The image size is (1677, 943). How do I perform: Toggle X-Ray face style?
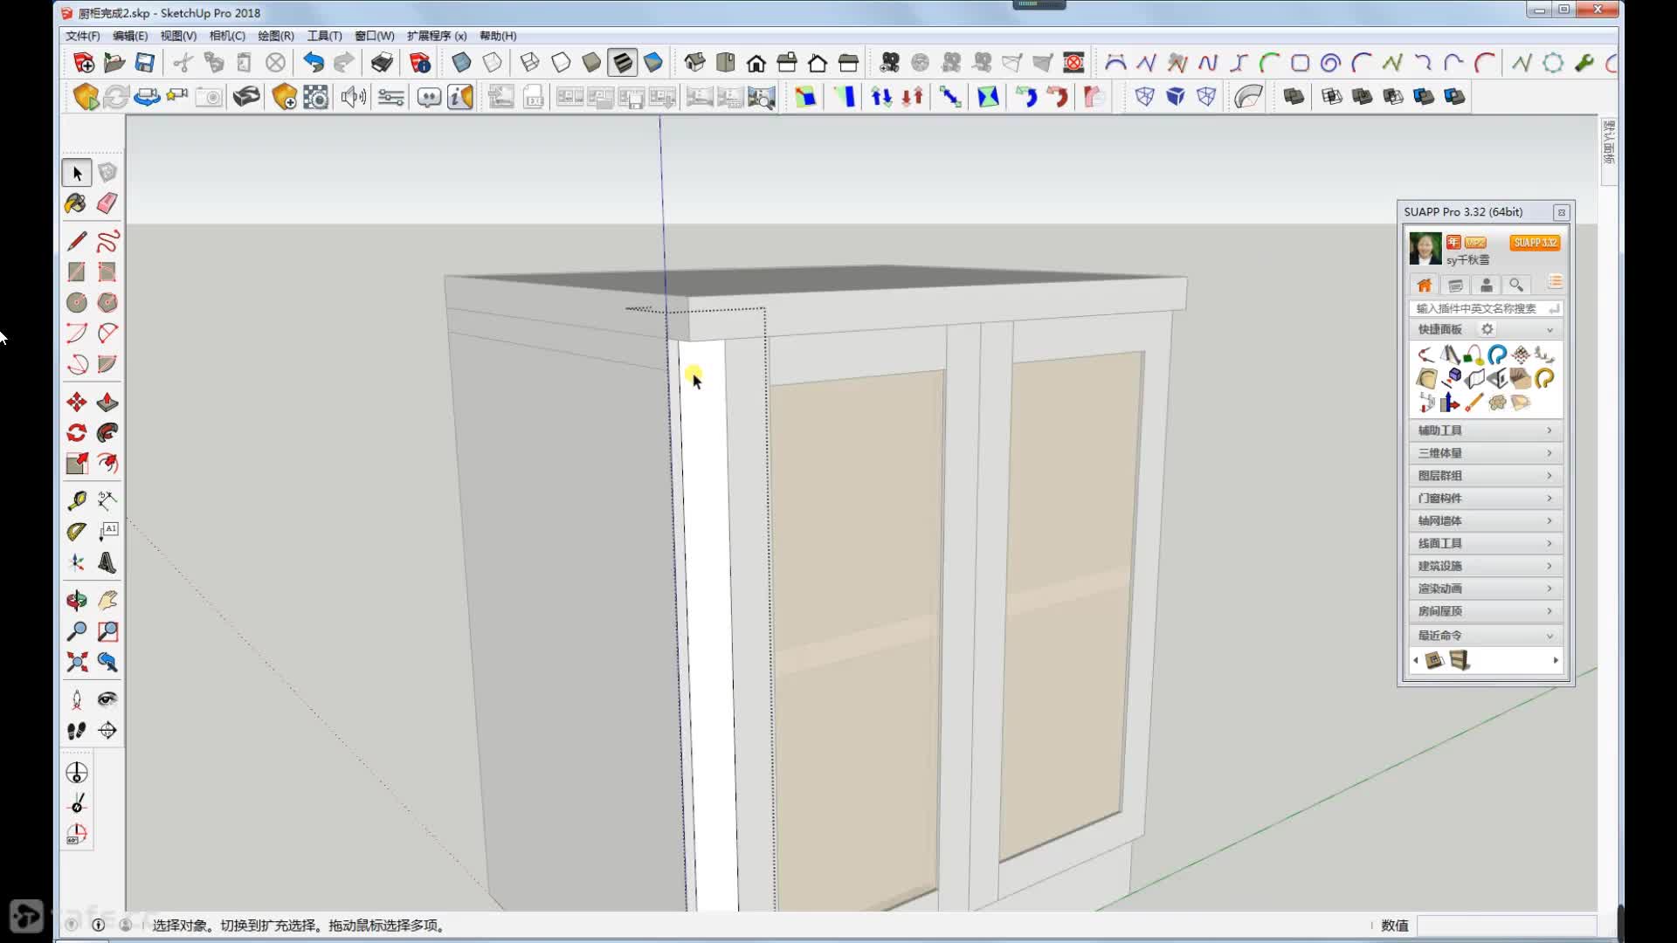click(461, 62)
